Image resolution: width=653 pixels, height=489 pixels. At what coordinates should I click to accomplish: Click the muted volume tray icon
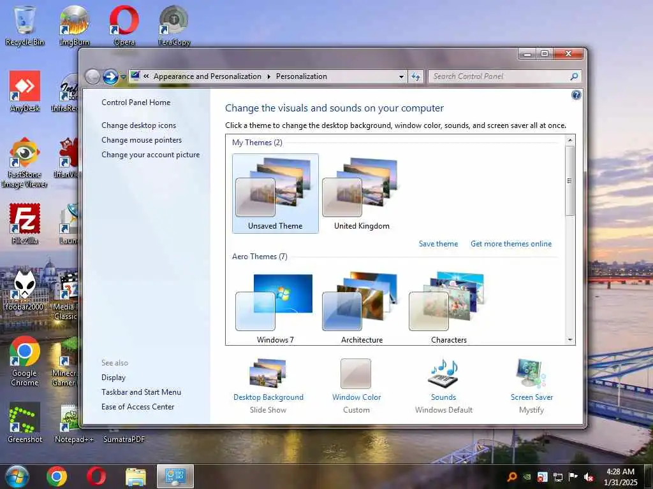point(589,477)
